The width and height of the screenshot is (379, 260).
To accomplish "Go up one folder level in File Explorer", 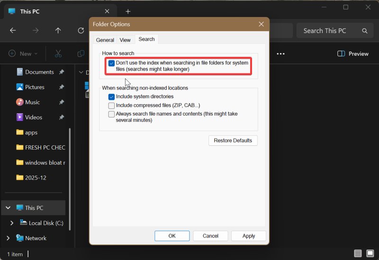I will coord(58,30).
